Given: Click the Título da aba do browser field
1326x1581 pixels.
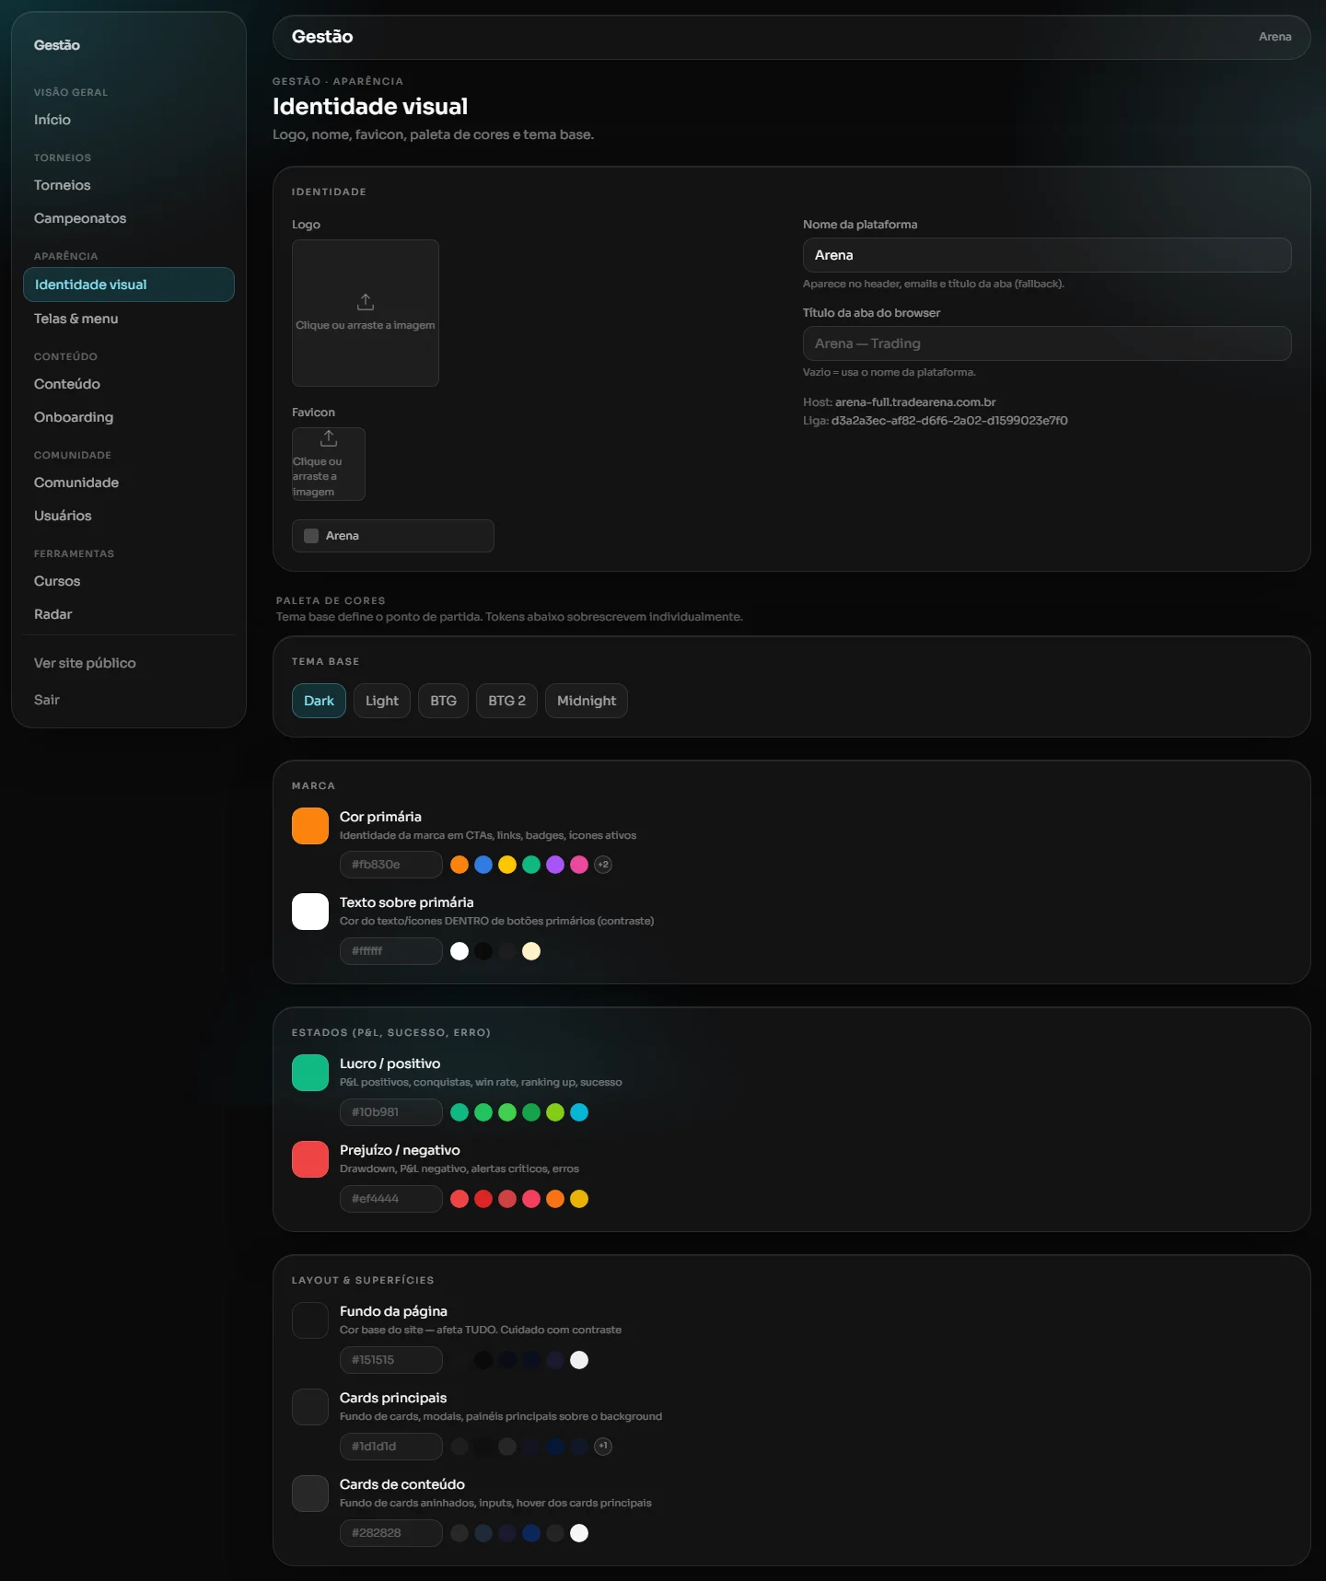Looking at the screenshot, I should click(x=1047, y=343).
